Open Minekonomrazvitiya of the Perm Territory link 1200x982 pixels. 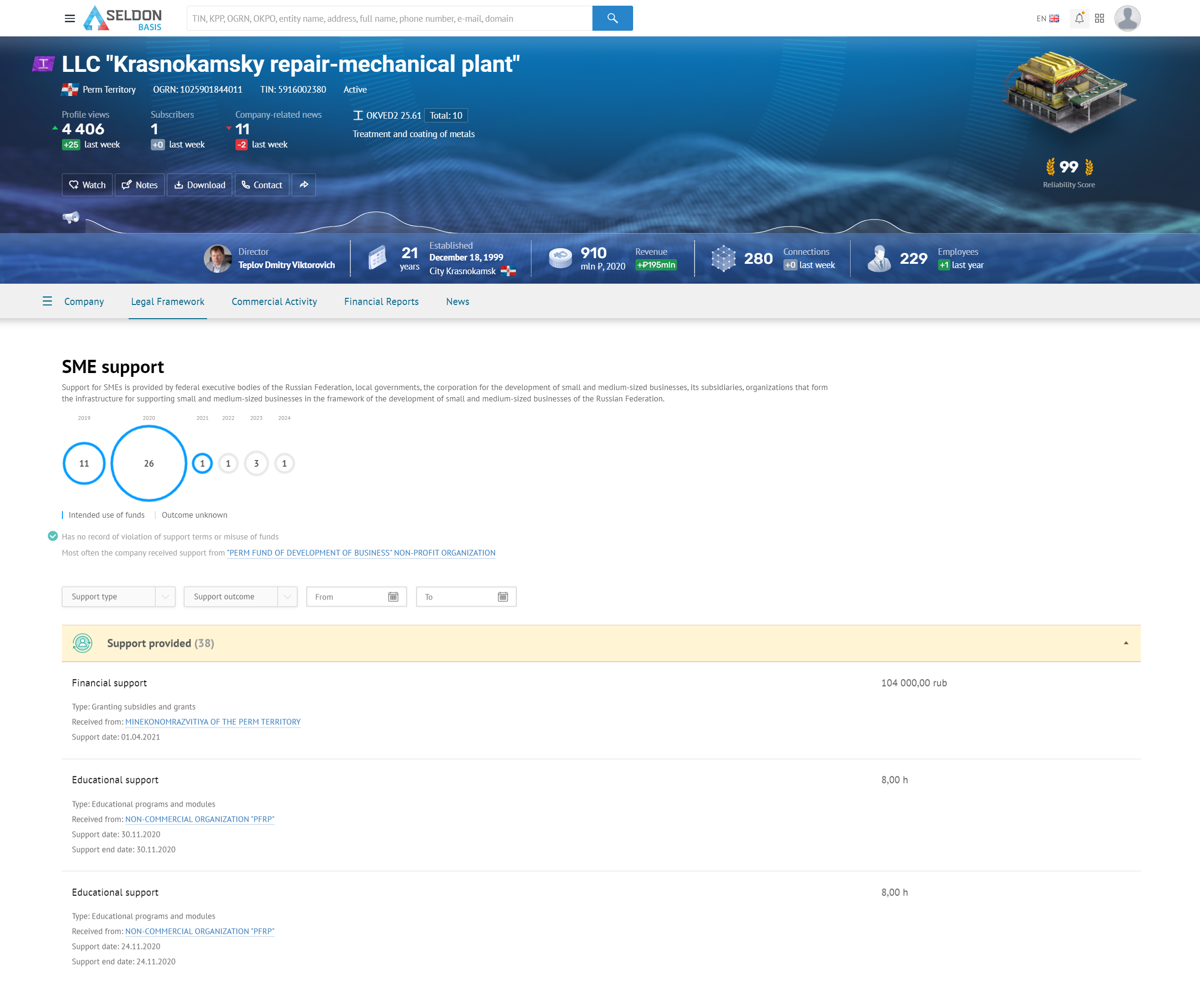click(213, 722)
